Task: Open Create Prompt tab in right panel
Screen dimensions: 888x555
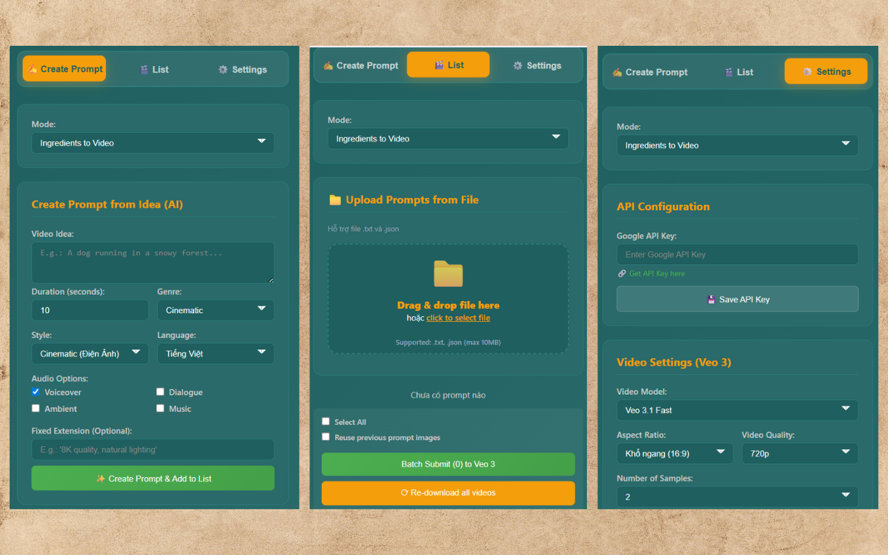Action: coord(650,72)
